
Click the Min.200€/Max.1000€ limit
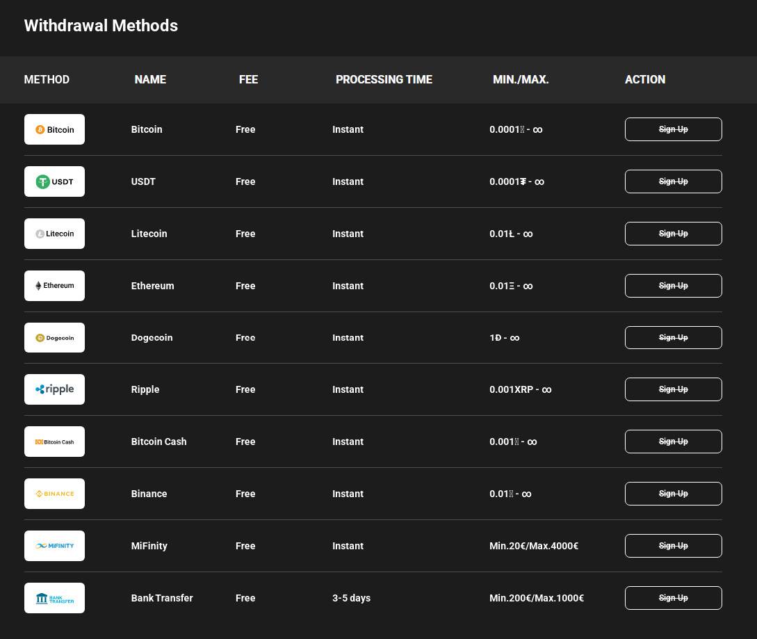pyautogui.click(x=537, y=598)
